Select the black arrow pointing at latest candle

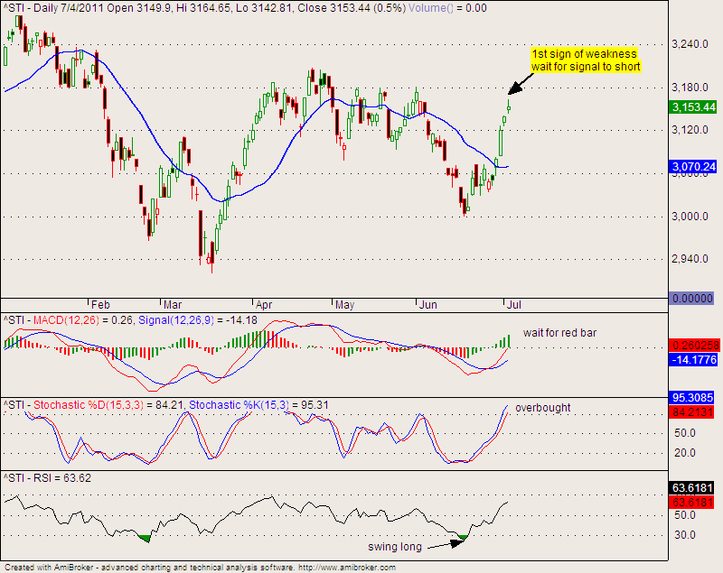tap(521, 83)
